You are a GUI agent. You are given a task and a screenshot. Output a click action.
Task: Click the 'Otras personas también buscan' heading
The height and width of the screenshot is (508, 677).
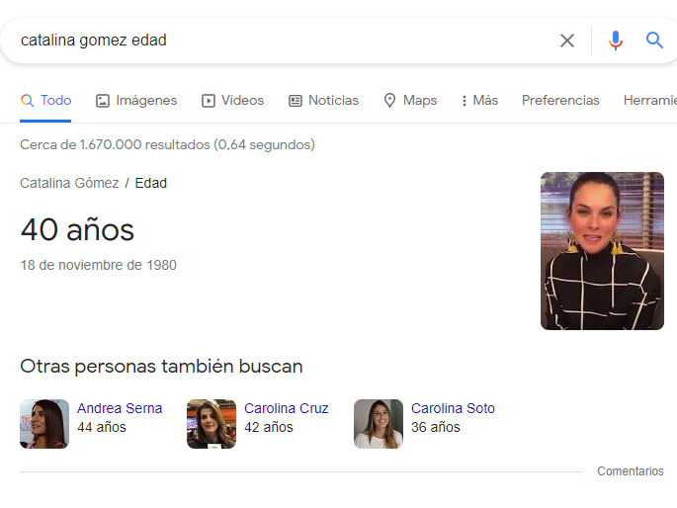(161, 366)
